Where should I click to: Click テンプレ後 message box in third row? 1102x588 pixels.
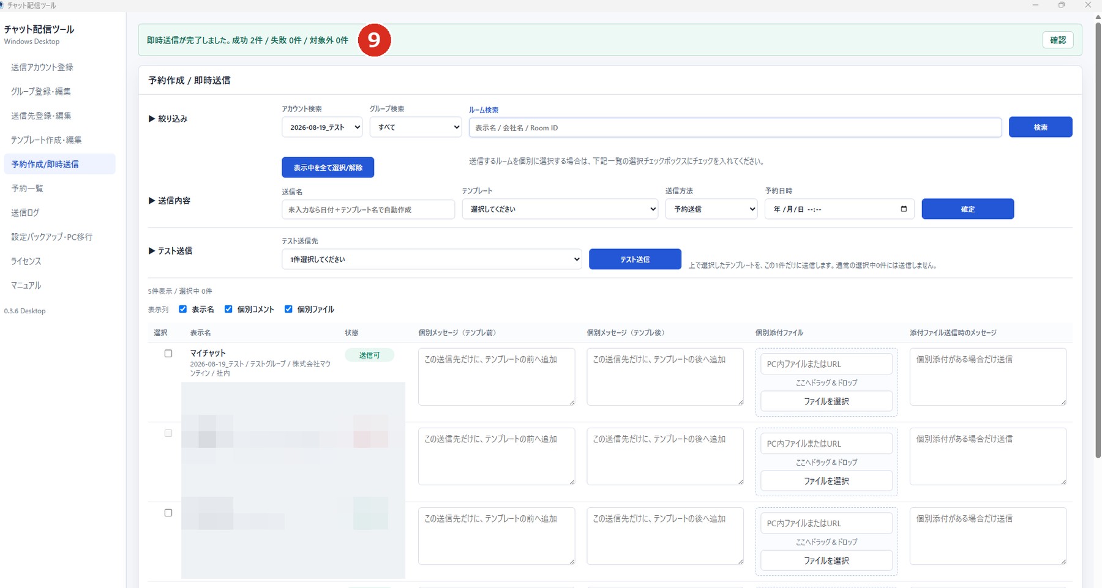[x=665, y=536]
